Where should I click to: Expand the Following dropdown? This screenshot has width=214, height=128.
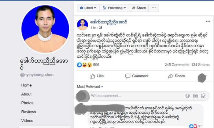pos(114,8)
